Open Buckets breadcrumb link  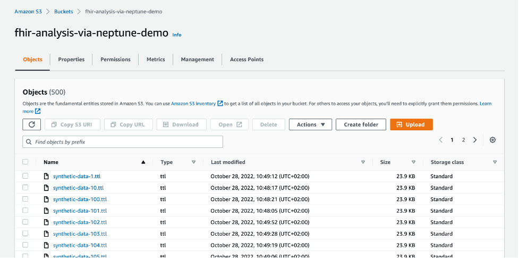click(x=64, y=12)
